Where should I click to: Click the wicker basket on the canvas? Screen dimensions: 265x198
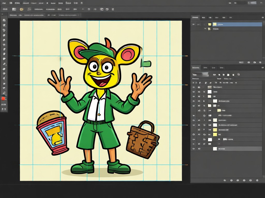(x=143, y=140)
